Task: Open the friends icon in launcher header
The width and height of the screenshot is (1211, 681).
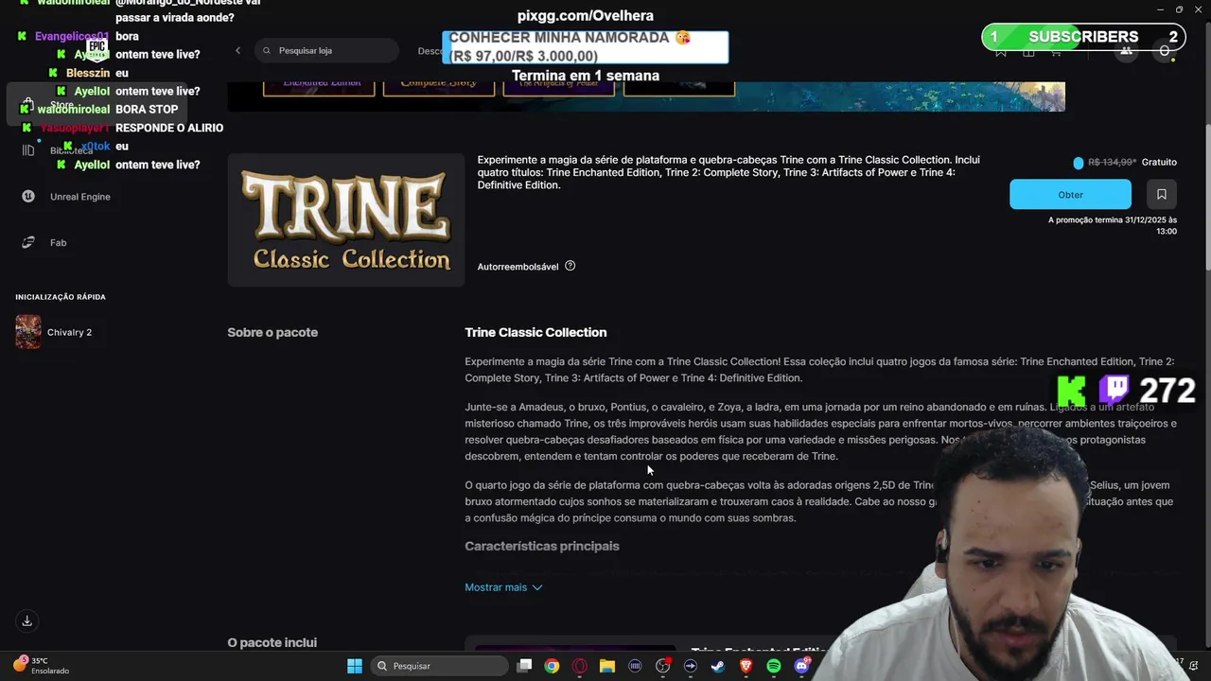Action: point(1126,50)
